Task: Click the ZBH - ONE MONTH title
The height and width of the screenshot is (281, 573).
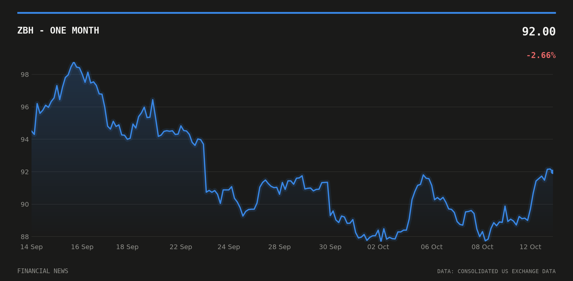Action: (x=58, y=30)
